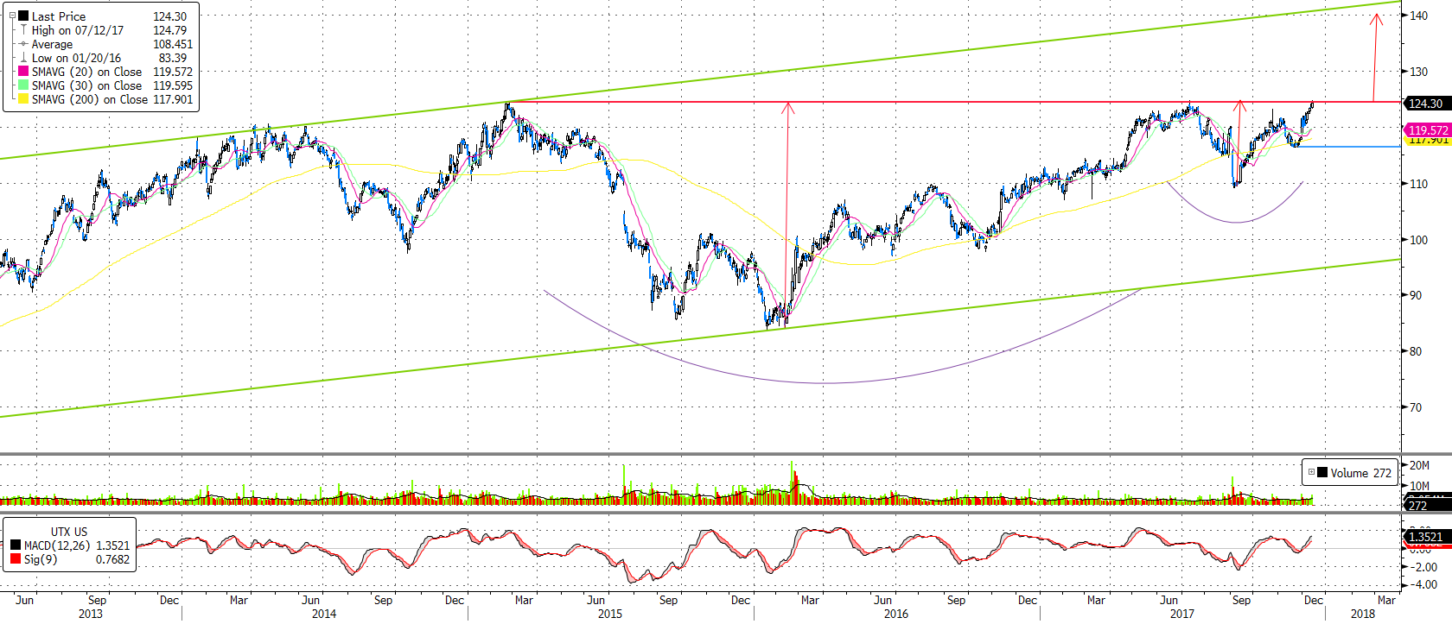Screen dimensions: 1452x624
Task: Click the 100 price axis label
Action: point(1418,240)
